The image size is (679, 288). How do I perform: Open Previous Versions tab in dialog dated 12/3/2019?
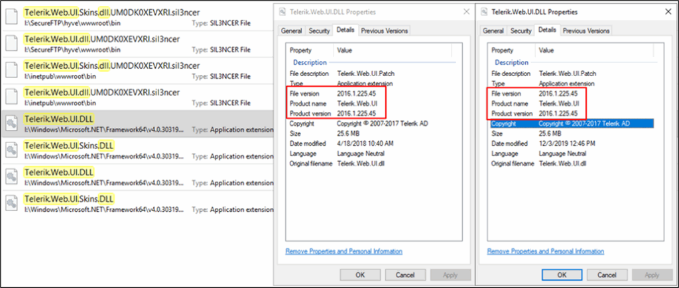[586, 30]
